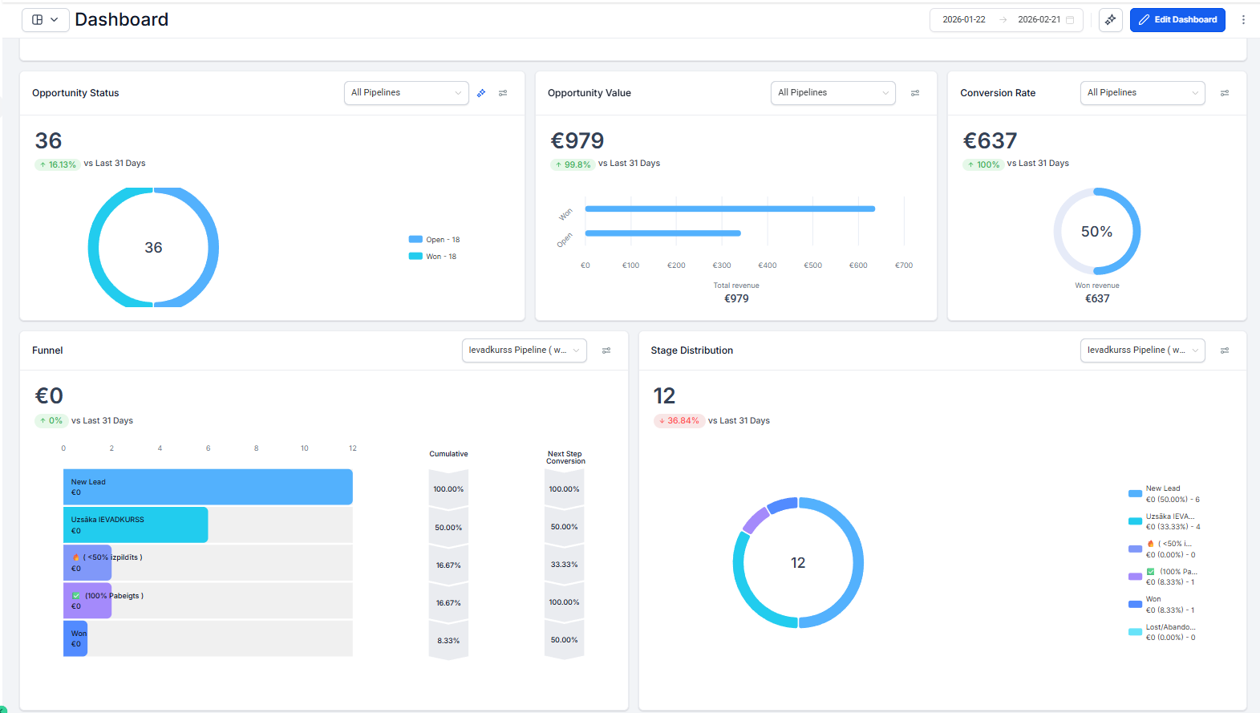Open Opportunity Status widget settings icon
Image resolution: width=1260 pixels, height=713 pixels.
click(503, 93)
